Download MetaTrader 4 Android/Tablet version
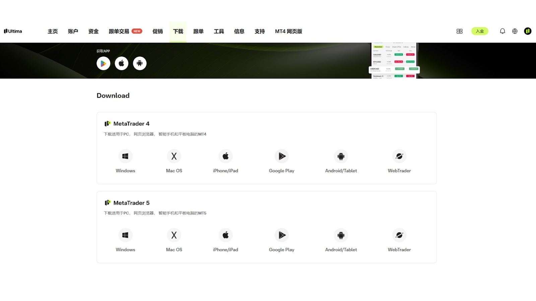Image resolution: width=536 pixels, height=301 pixels. [x=341, y=156]
